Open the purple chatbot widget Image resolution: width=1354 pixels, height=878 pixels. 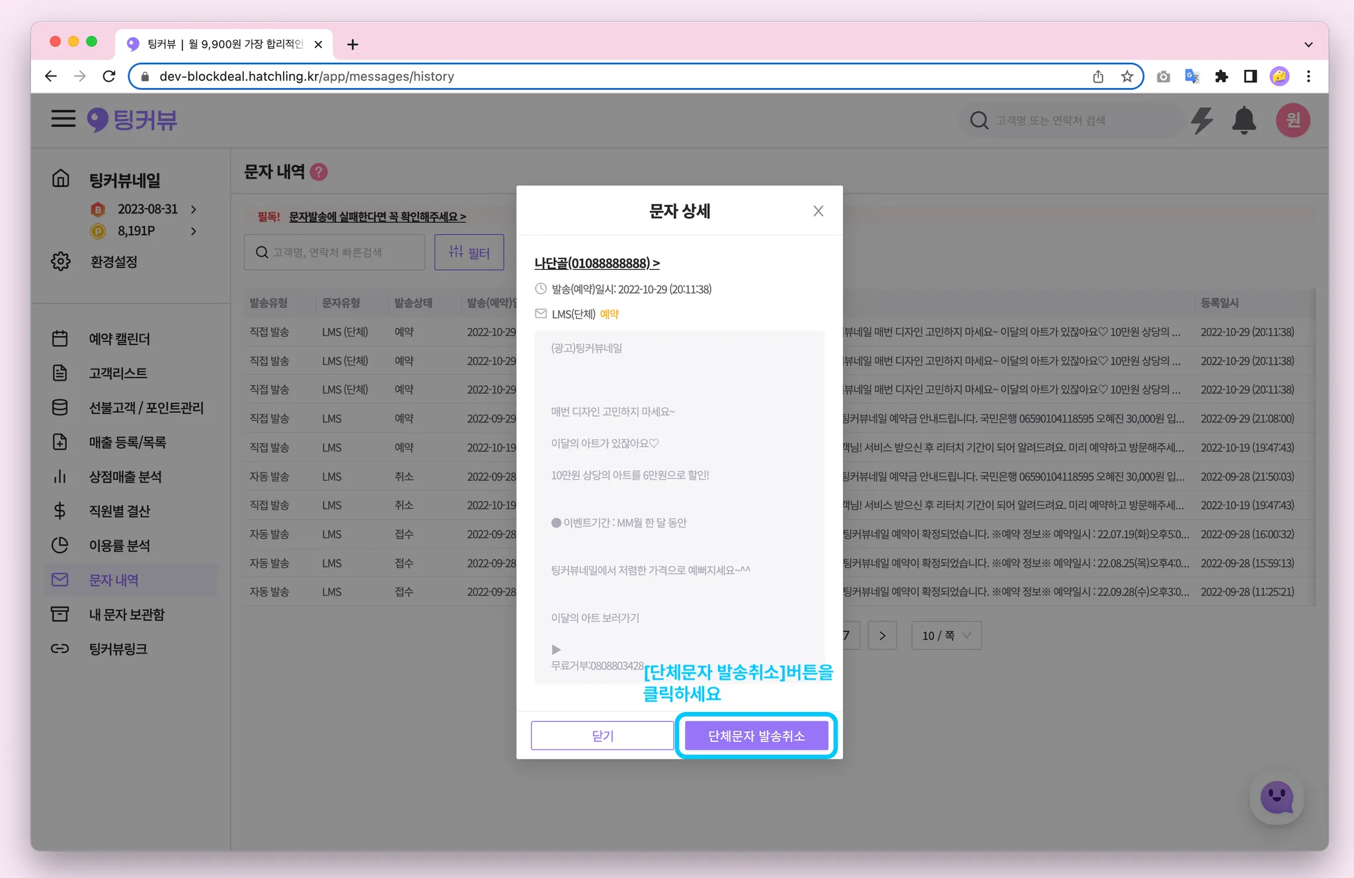click(x=1276, y=798)
